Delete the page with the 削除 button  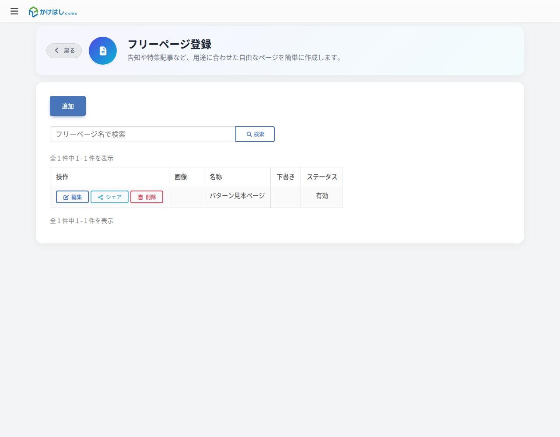tap(147, 197)
